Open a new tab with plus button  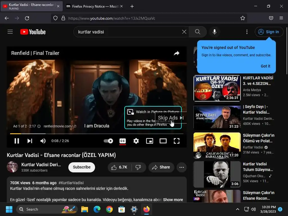132,6
